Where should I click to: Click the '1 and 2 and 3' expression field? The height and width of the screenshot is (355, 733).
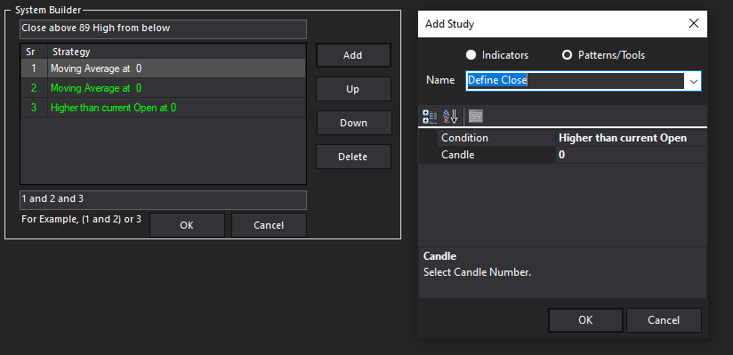coord(163,199)
